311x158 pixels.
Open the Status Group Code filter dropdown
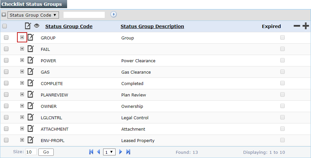click(x=33, y=15)
